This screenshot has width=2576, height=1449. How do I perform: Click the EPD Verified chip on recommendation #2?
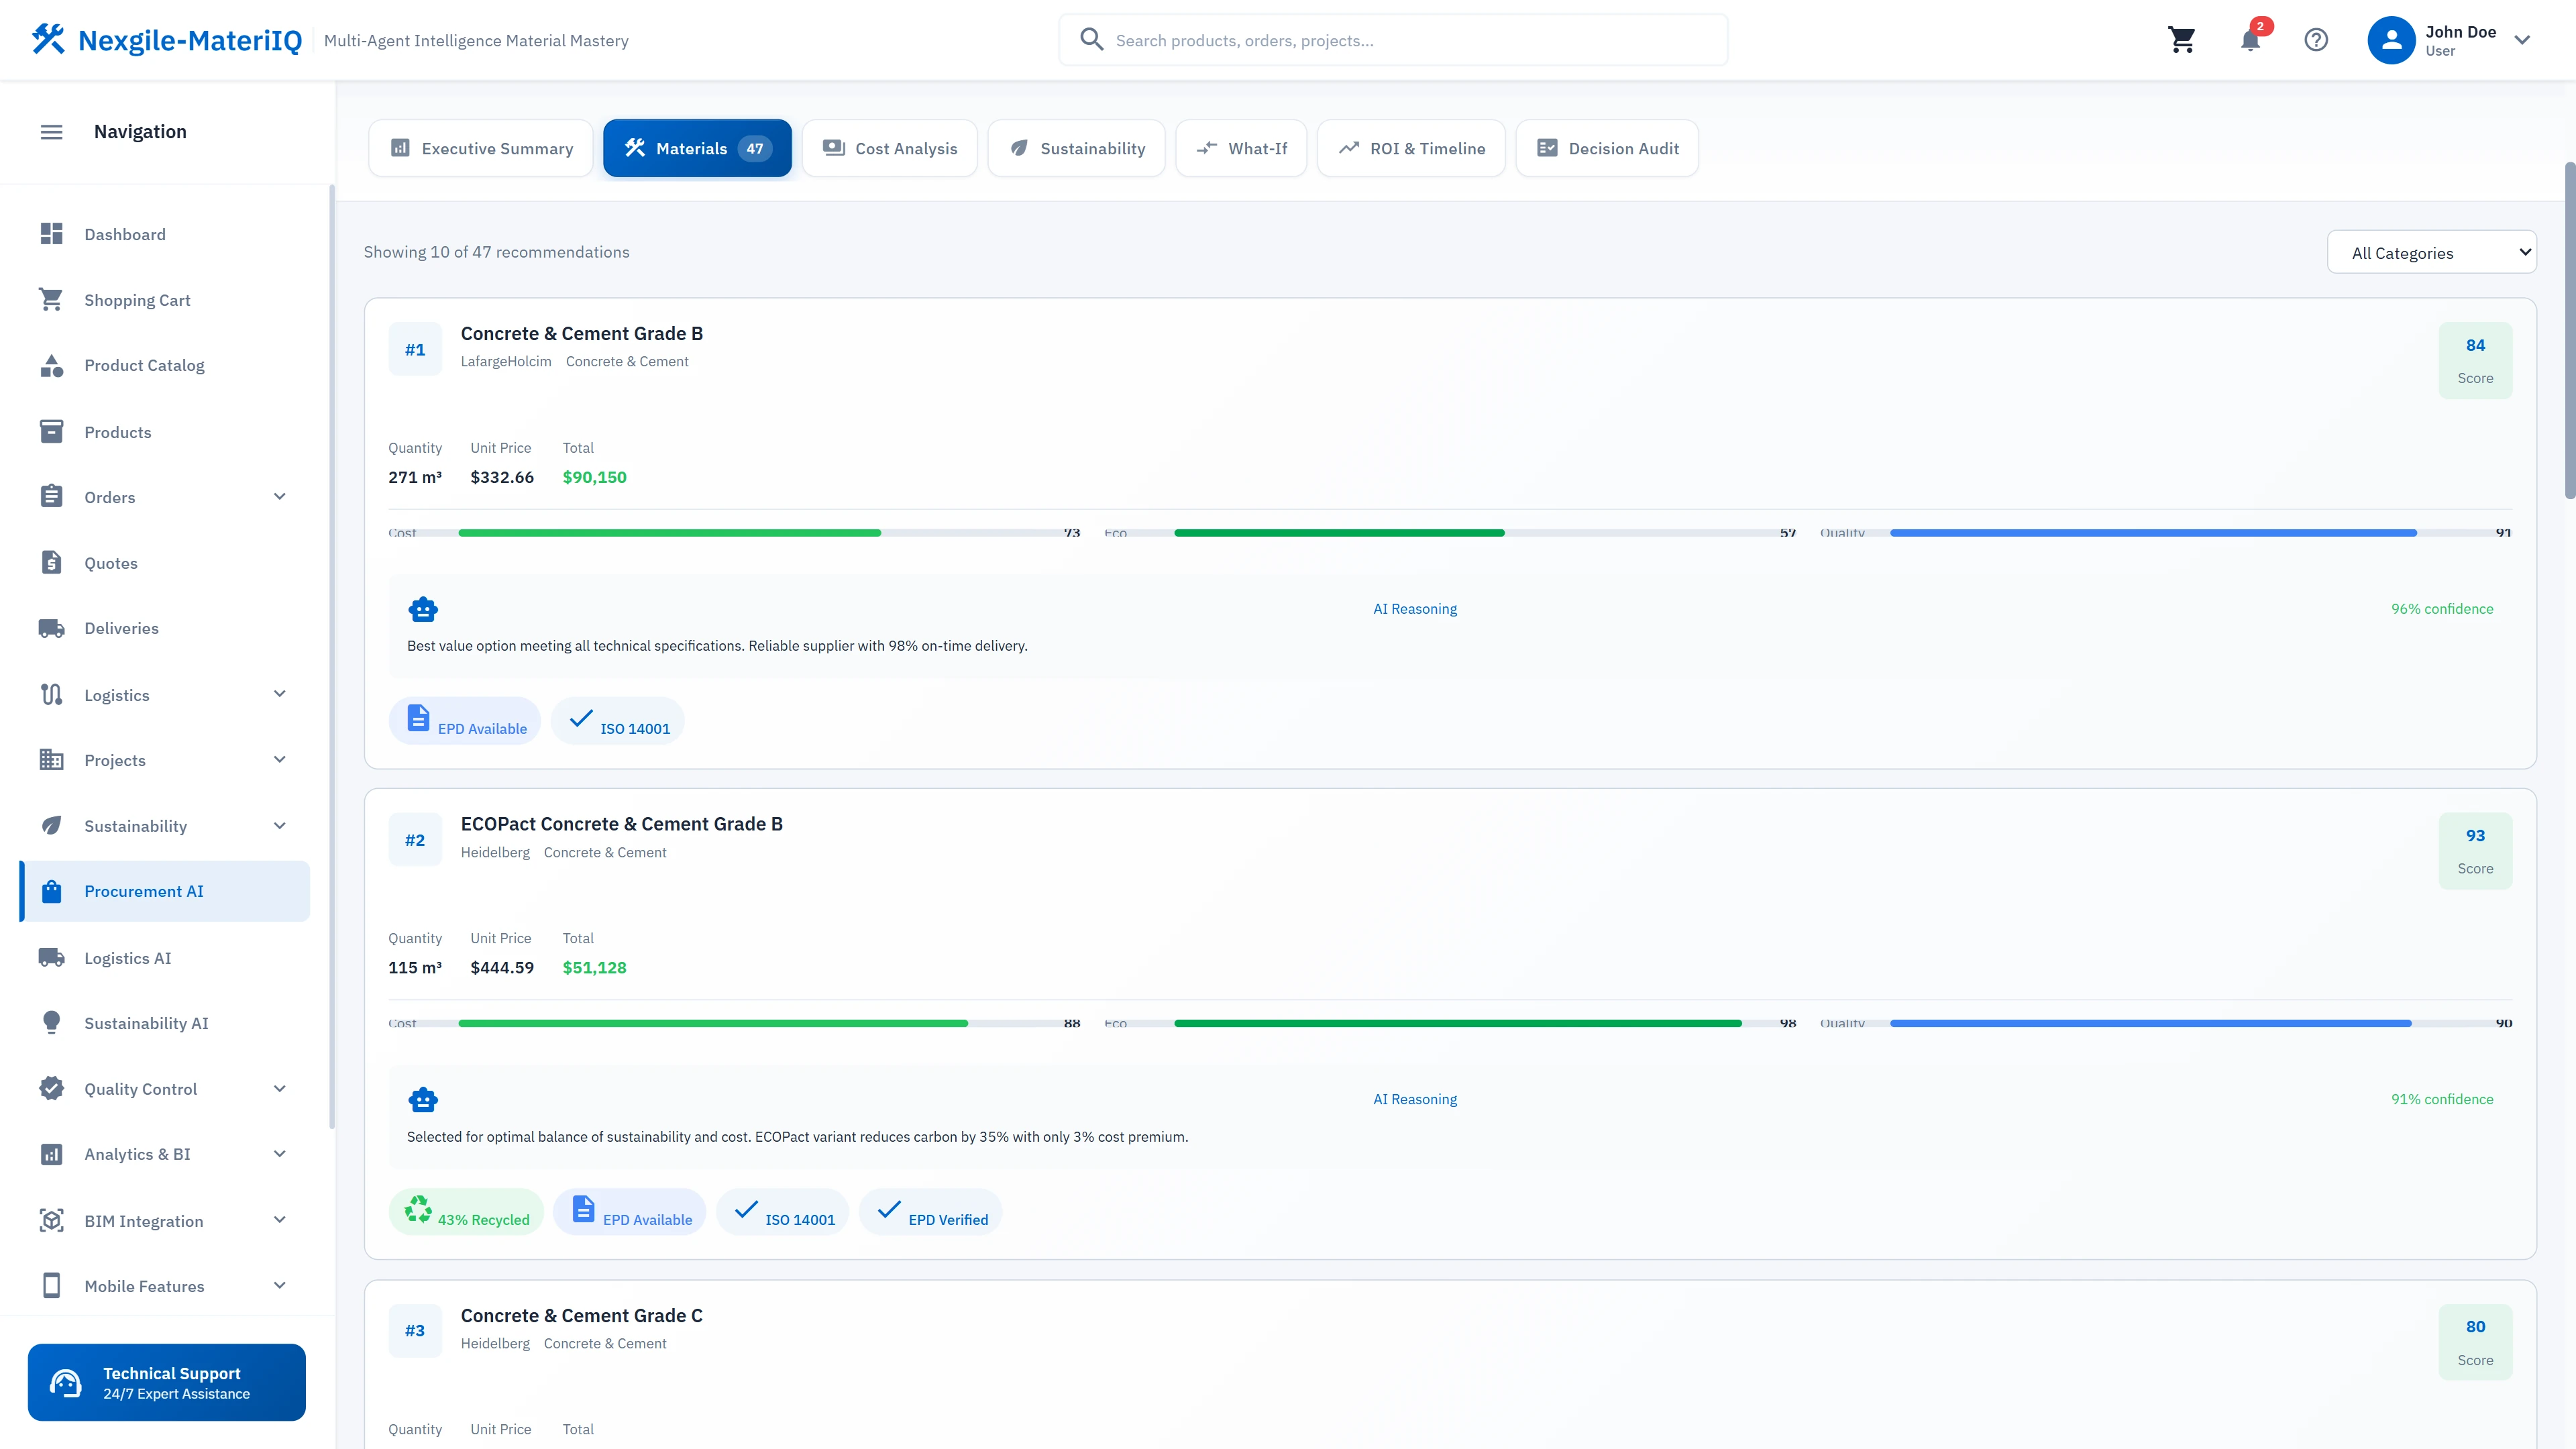tap(931, 1212)
